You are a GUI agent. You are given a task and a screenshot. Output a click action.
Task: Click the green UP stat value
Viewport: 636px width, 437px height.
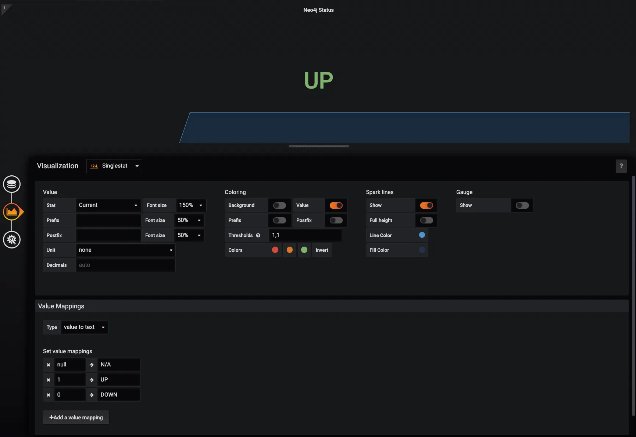tap(318, 80)
